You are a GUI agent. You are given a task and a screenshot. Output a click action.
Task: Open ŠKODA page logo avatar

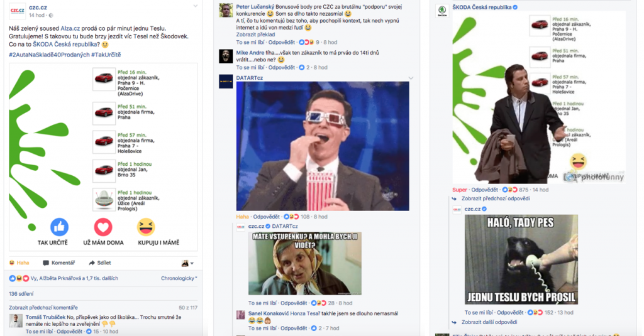(x=442, y=11)
